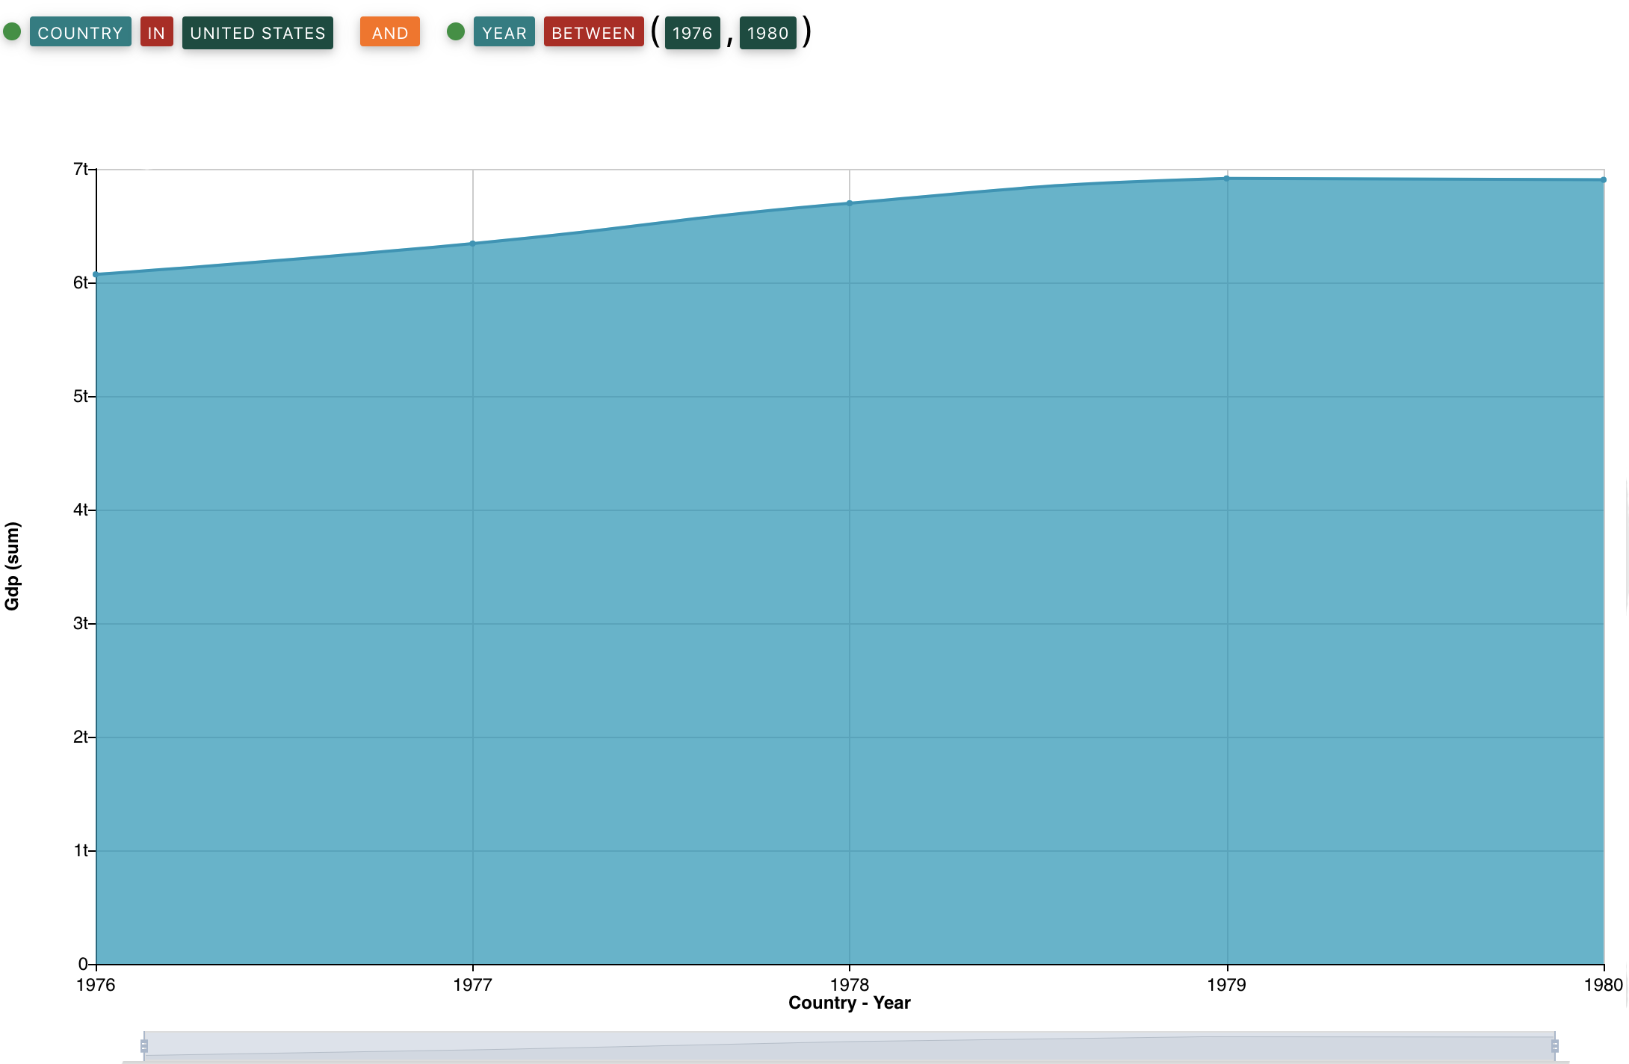Viewport: 1629px width, 1064px height.
Task: Select the UNITED STATES value chip
Action: pyautogui.click(x=258, y=33)
